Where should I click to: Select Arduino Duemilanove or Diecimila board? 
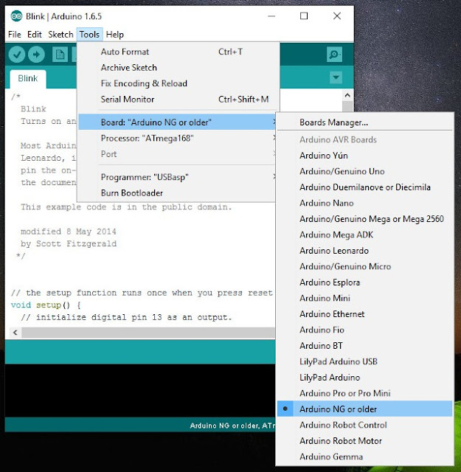pyautogui.click(x=364, y=187)
